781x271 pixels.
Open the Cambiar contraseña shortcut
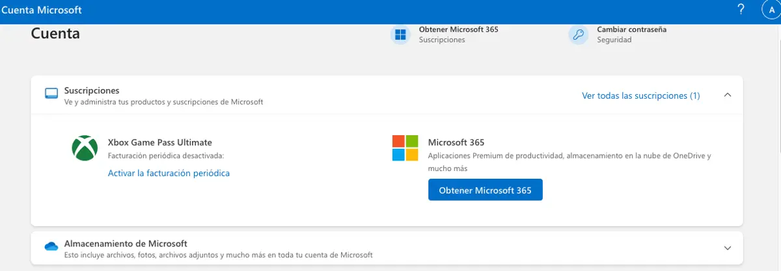[631, 29]
